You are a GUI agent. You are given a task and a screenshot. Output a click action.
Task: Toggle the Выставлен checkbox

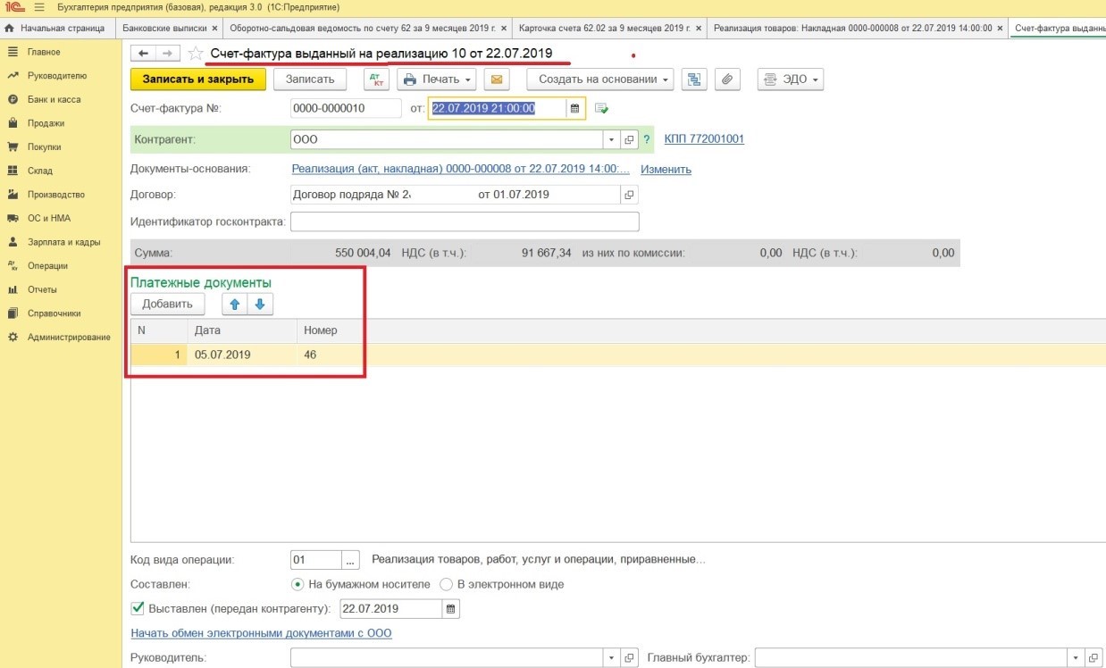(138, 609)
